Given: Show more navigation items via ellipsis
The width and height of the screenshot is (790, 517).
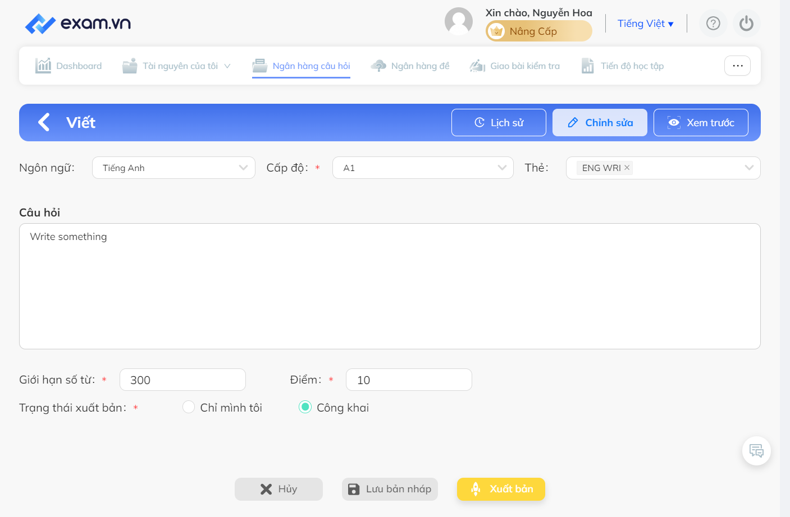Looking at the screenshot, I should coord(737,66).
